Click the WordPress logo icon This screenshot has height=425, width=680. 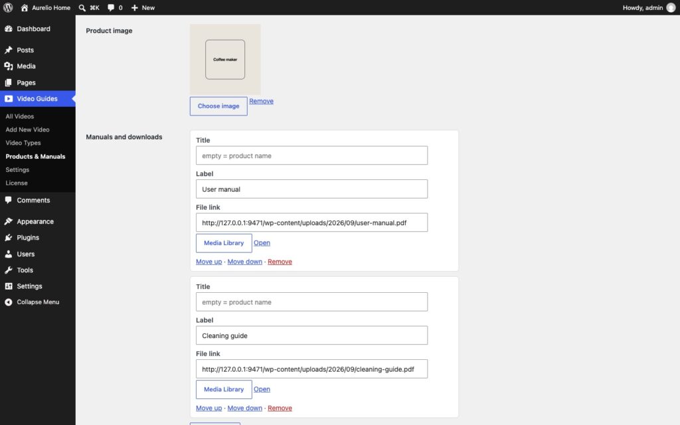pos(8,7)
